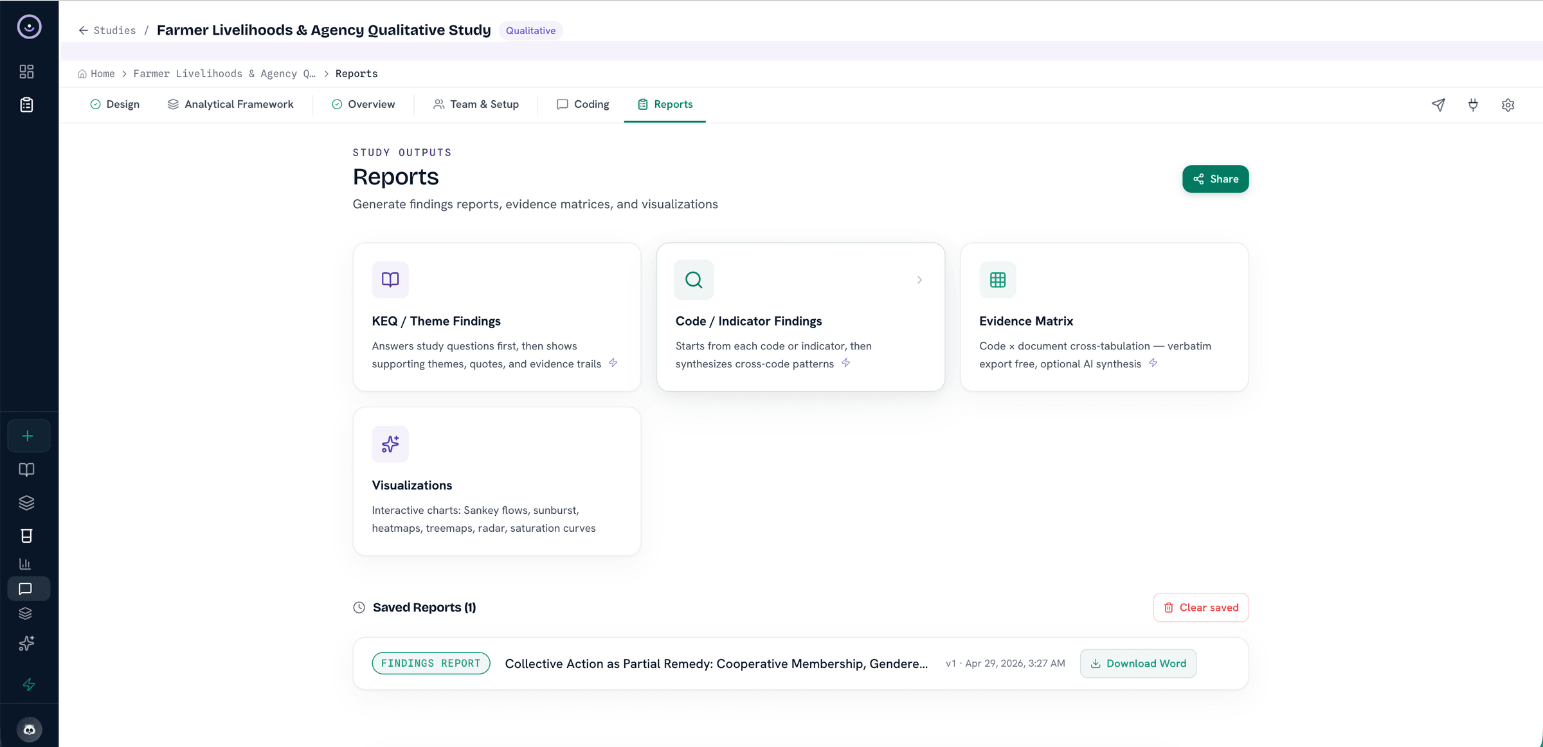The width and height of the screenshot is (1543, 747).
Task: Open the dashboard grid icon in sidebar
Action: point(26,71)
